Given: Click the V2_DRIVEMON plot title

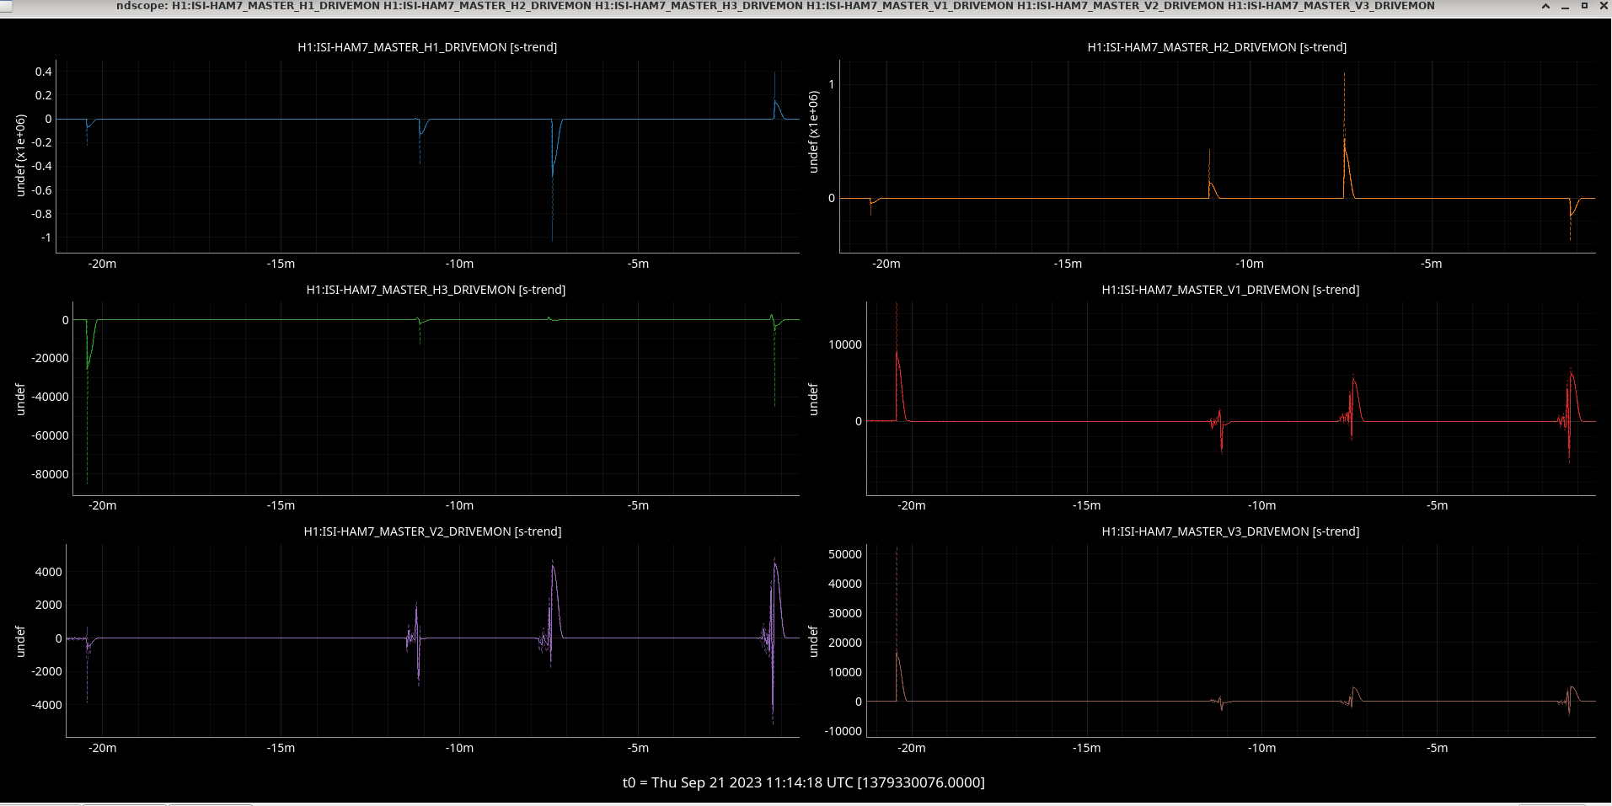Looking at the screenshot, I should 432,531.
